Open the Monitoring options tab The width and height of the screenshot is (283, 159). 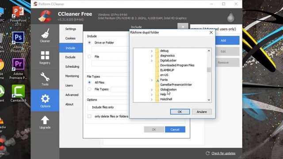(x=71, y=76)
